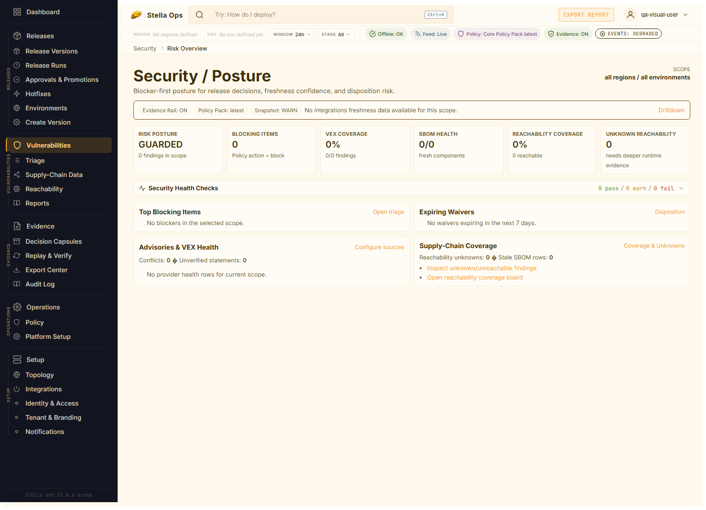
Task: Toggle the Offline: OK status chip
Action: 386,34
